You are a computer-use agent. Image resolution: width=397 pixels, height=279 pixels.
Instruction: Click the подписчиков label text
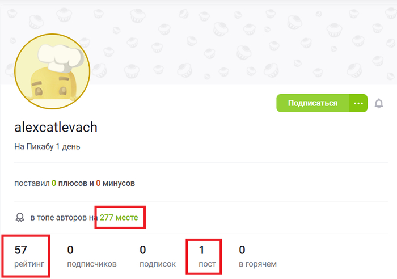[x=92, y=264]
